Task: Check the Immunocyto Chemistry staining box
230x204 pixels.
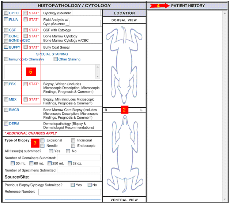Action: point(6,59)
